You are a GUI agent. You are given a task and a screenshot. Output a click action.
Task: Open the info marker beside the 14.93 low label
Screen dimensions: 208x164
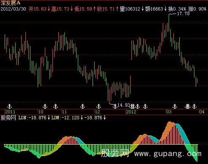[x=115, y=106]
